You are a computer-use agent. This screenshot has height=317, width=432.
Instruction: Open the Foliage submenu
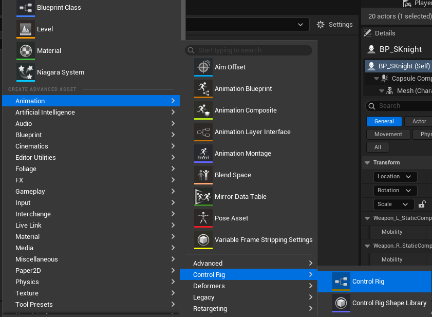(91, 169)
